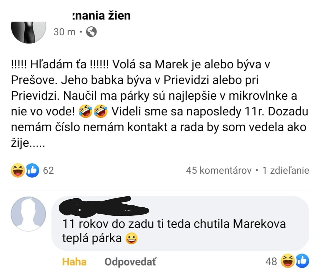View the "1 zdieľanie" shares link
Viewport: 320px width, 274px height.
click(286, 171)
